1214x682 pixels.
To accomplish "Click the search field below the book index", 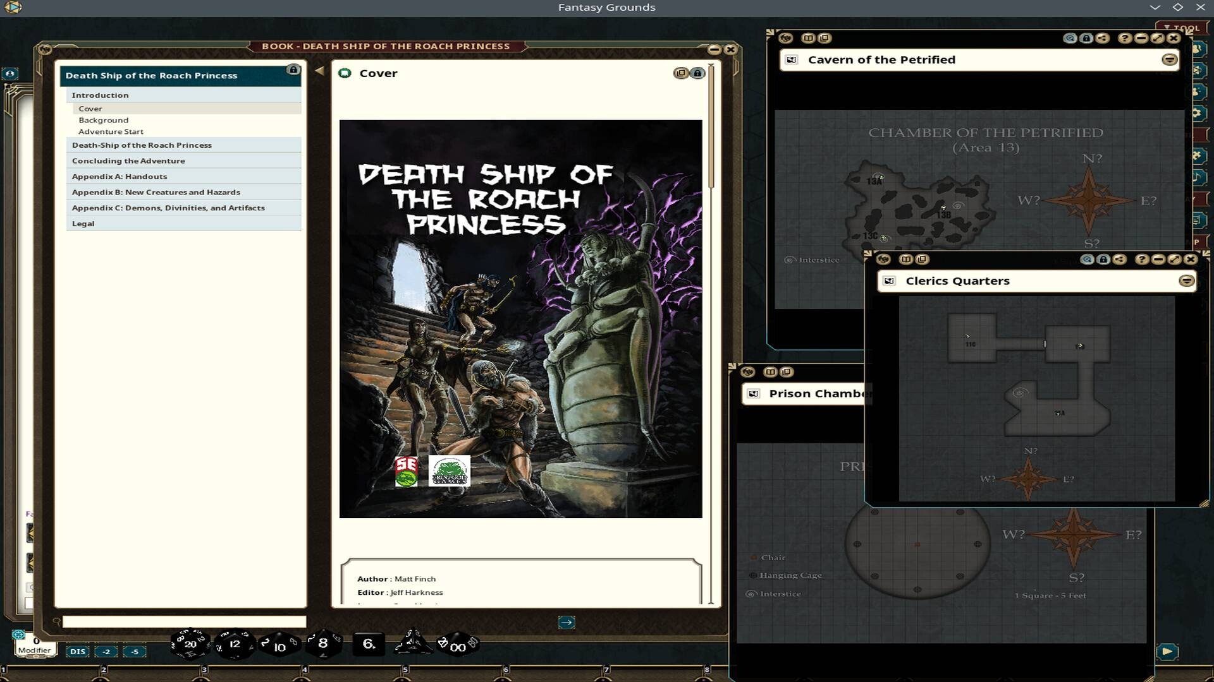I will [x=183, y=621].
